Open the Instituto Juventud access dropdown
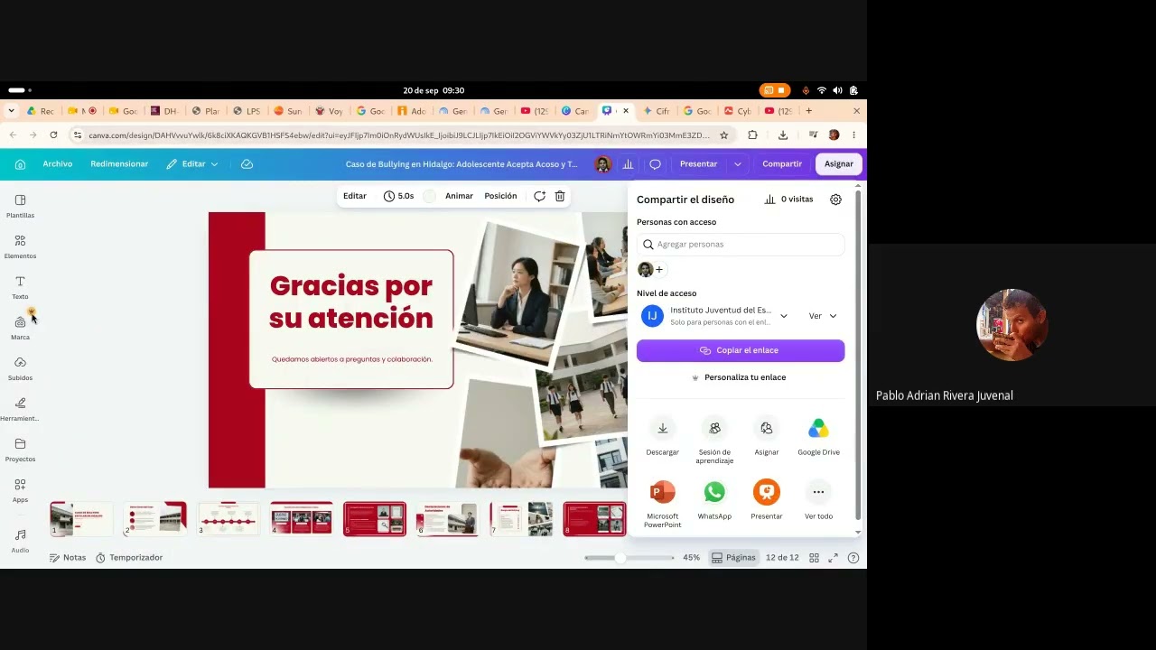1156x650 pixels. click(x=715, y=316)
